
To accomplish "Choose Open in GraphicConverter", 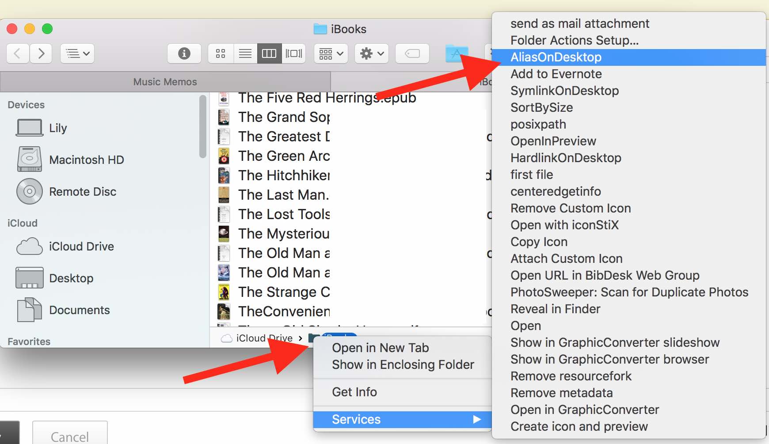I will [x=628, y=410].
